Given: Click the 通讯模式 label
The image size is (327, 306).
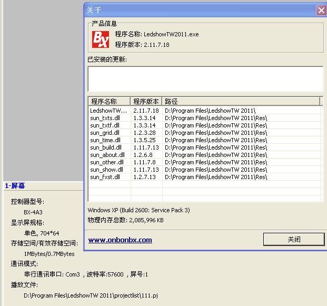Looking at the screenshot, I should 24,264.
